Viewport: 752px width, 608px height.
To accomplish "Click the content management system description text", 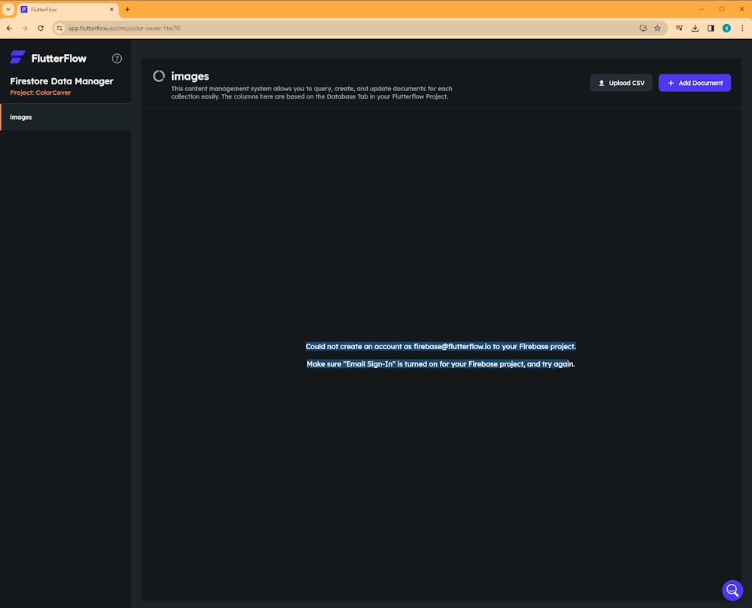I will [x=312, y=93].
